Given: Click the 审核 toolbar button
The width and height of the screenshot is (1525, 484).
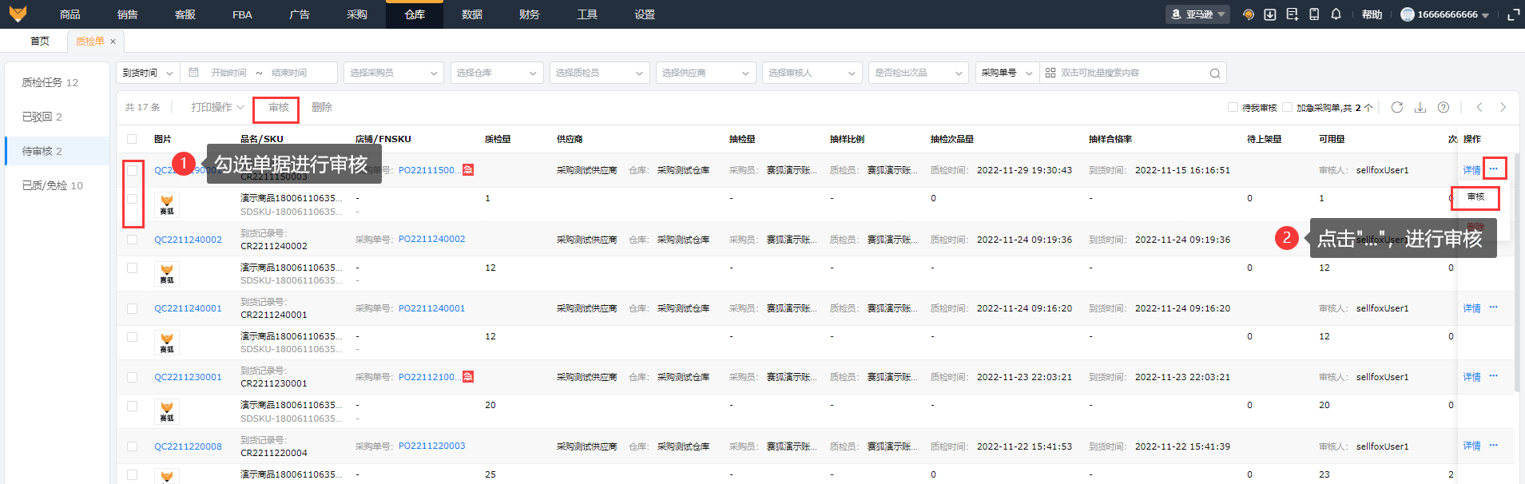Looking at the screenshot, I should [279, 108].
